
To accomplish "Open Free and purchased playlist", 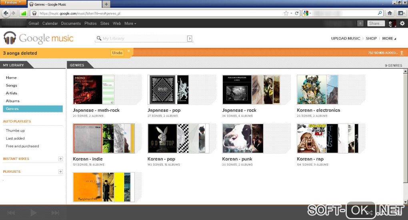I will pyautogui.click(x=22, y=146).
